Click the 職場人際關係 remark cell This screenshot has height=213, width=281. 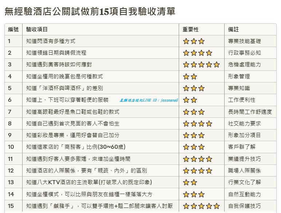[244, 171]
